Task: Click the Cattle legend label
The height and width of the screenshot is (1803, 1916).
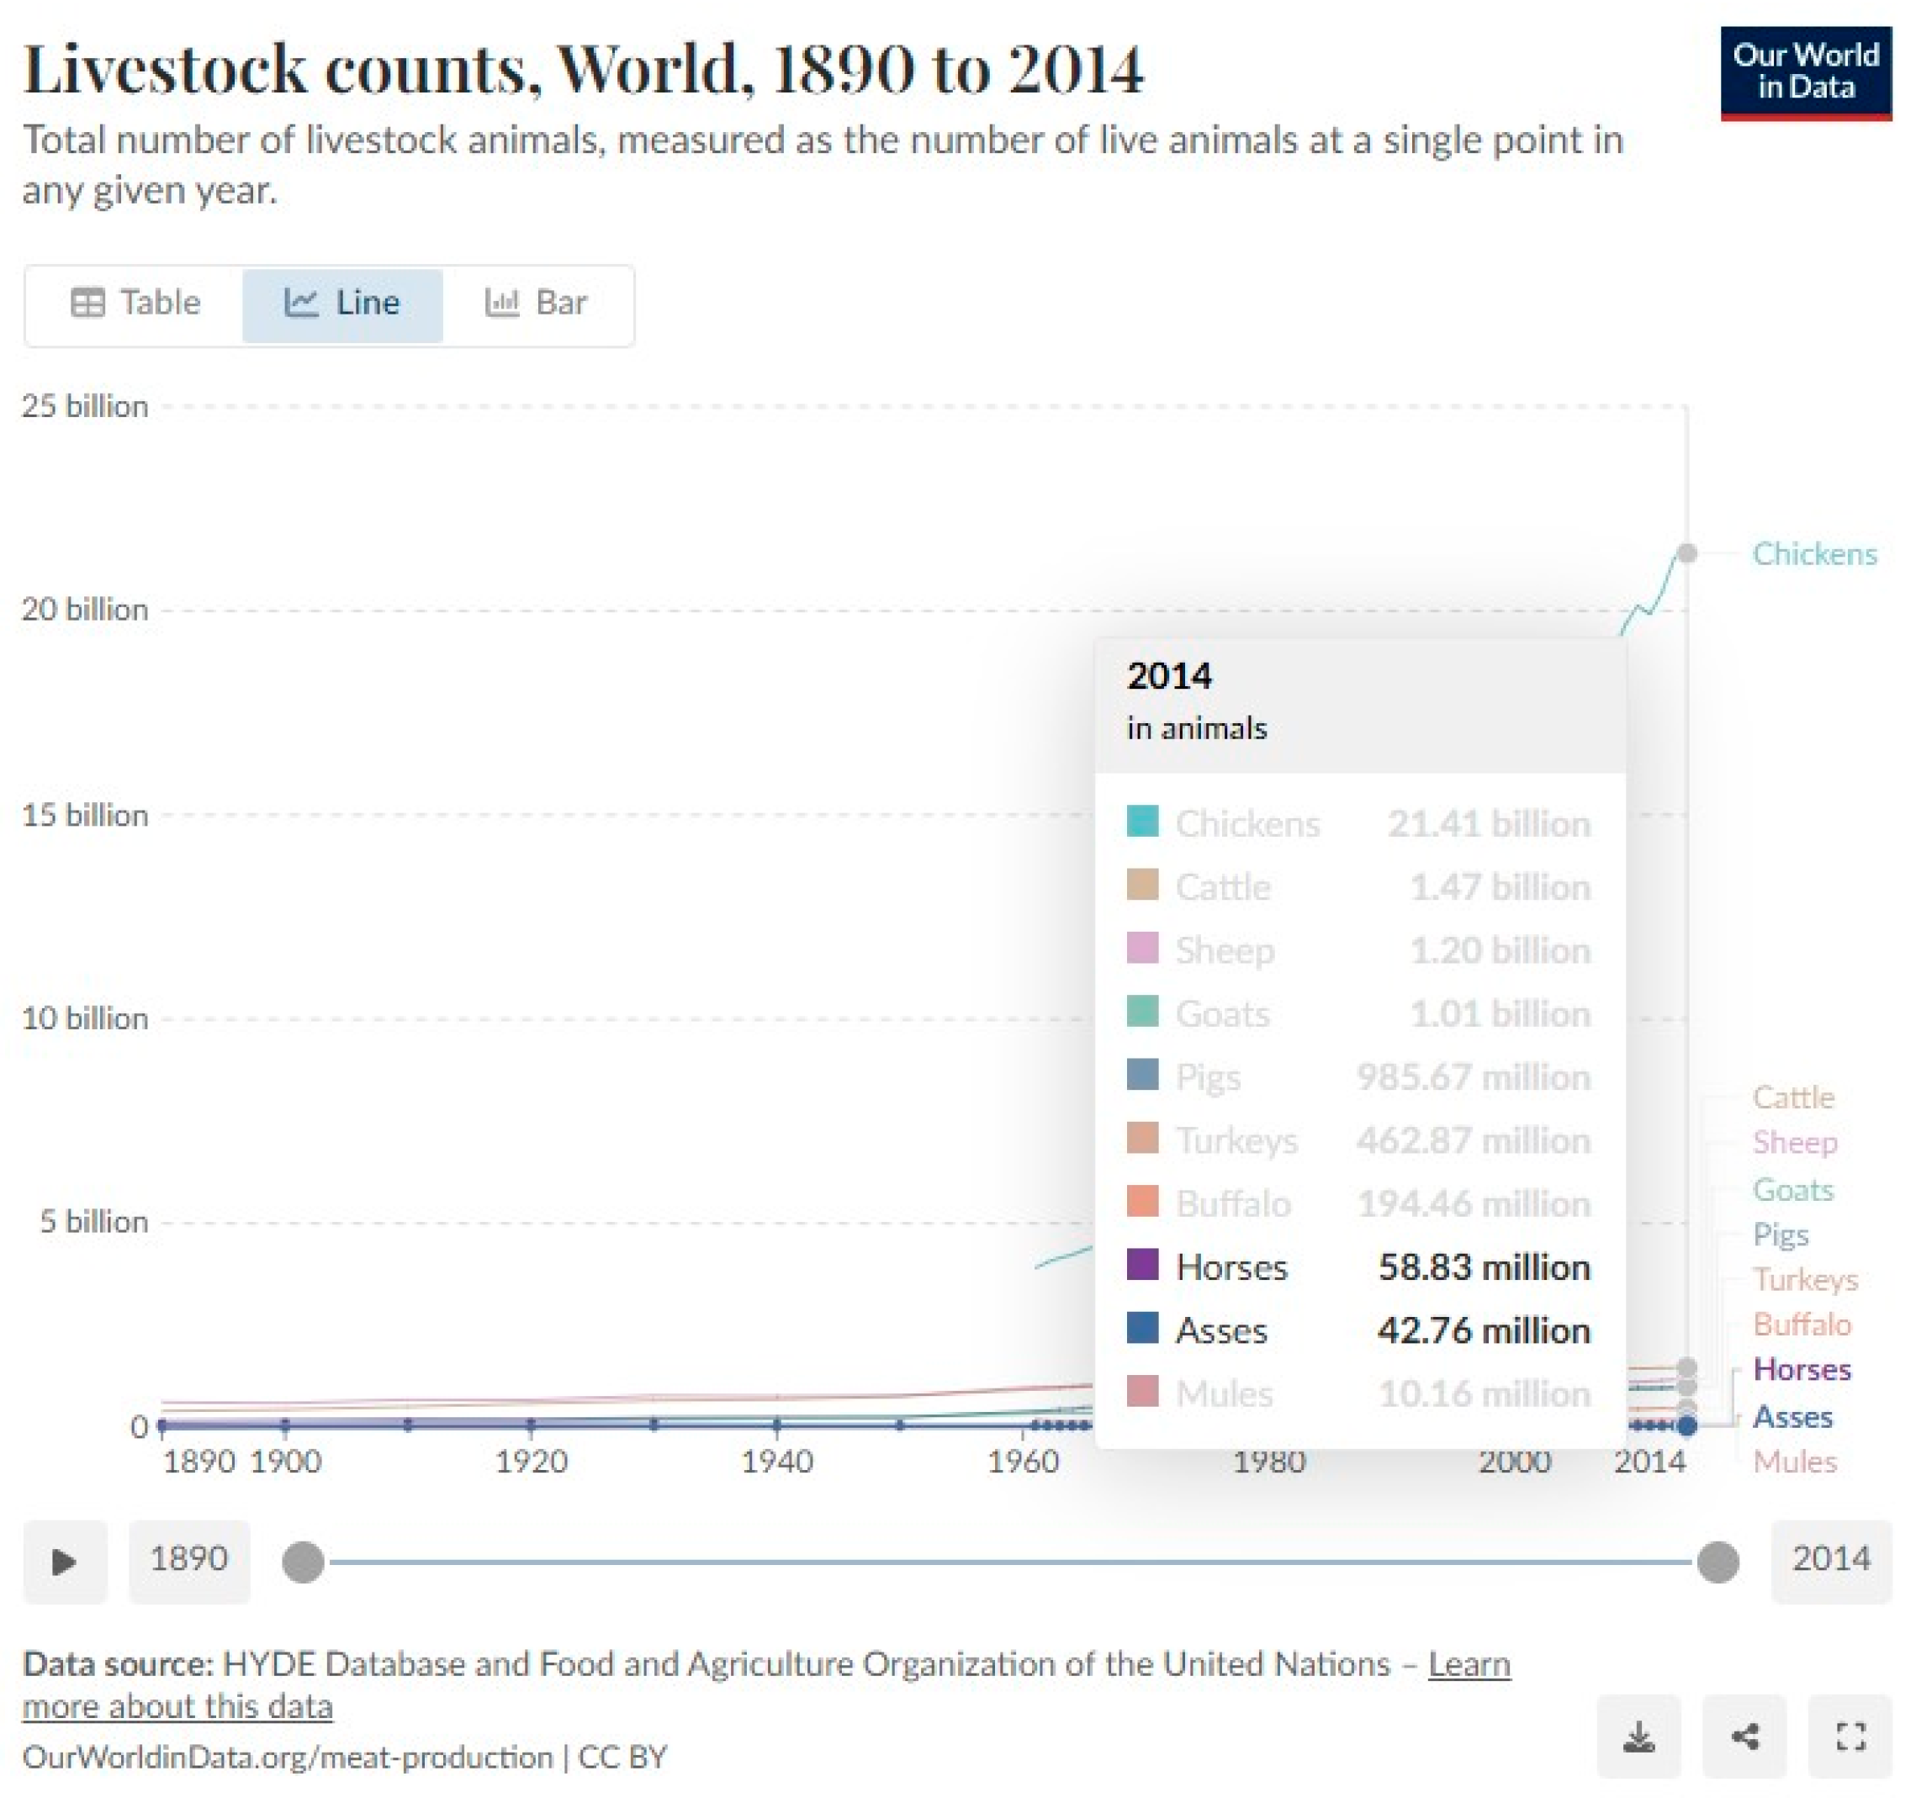Action: point(1792,1097)
